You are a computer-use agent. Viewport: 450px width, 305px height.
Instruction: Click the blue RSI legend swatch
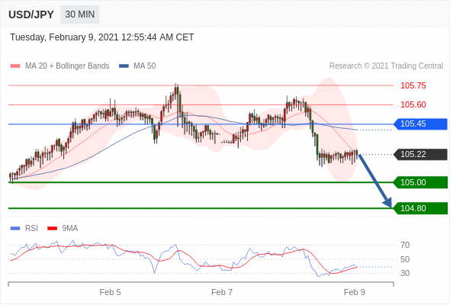(15, 229)
